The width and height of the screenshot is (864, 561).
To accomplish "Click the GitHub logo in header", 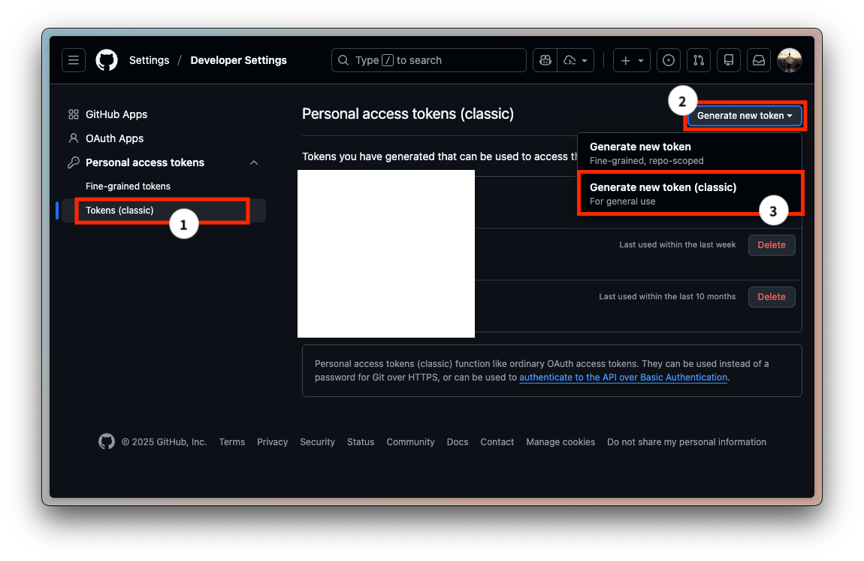I will coord(107,60).
